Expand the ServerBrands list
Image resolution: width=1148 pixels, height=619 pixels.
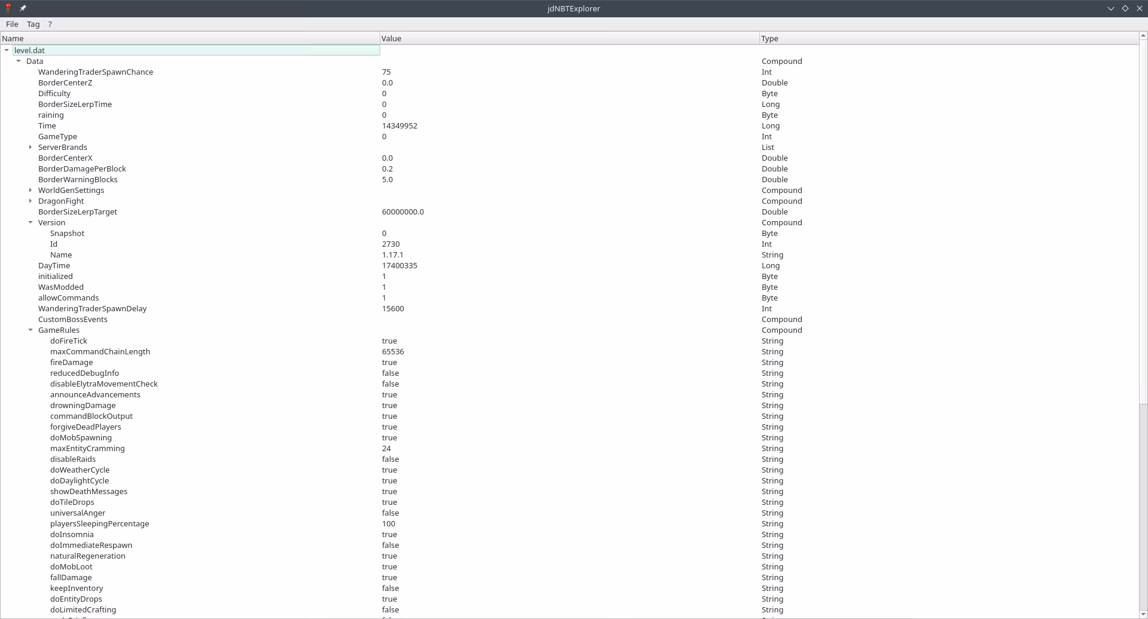point(30,148)
